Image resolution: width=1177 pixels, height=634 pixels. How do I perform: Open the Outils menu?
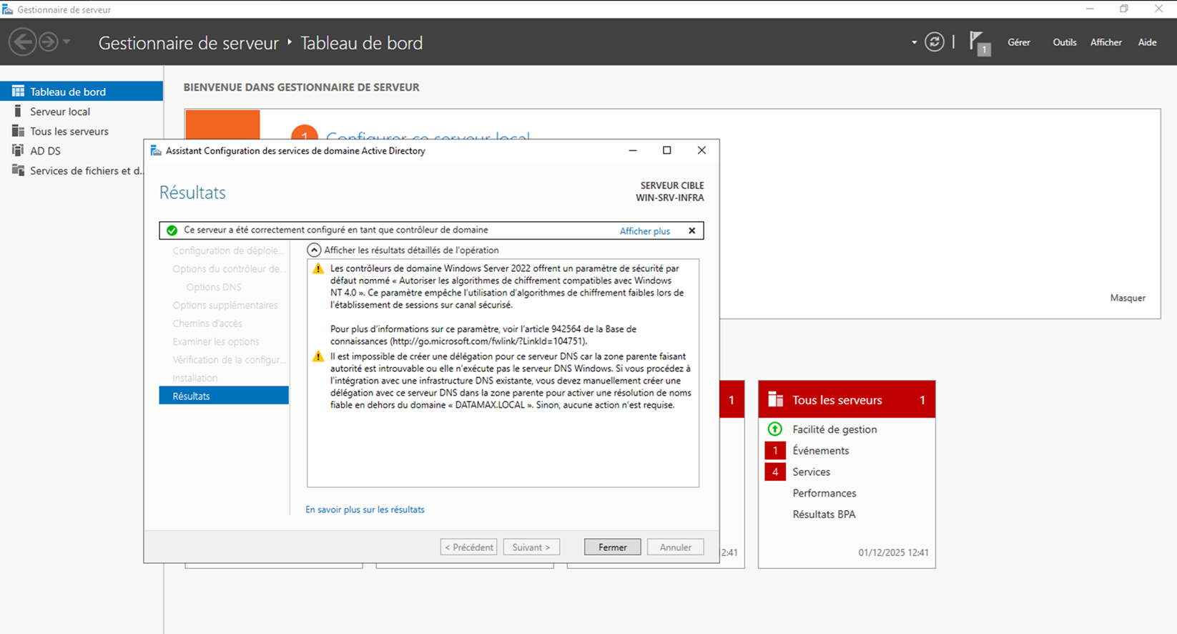click(x=1064, y=42)
